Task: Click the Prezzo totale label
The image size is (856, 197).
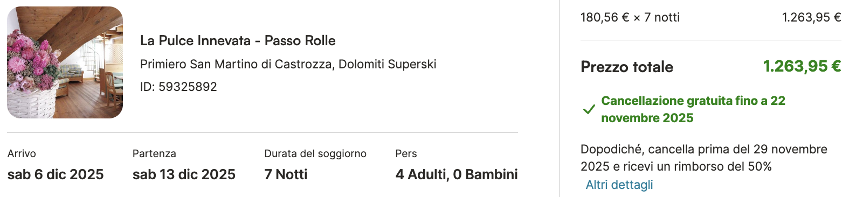Action: 627,67
